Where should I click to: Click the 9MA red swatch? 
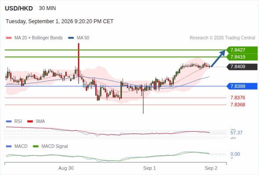click(30, 122)
